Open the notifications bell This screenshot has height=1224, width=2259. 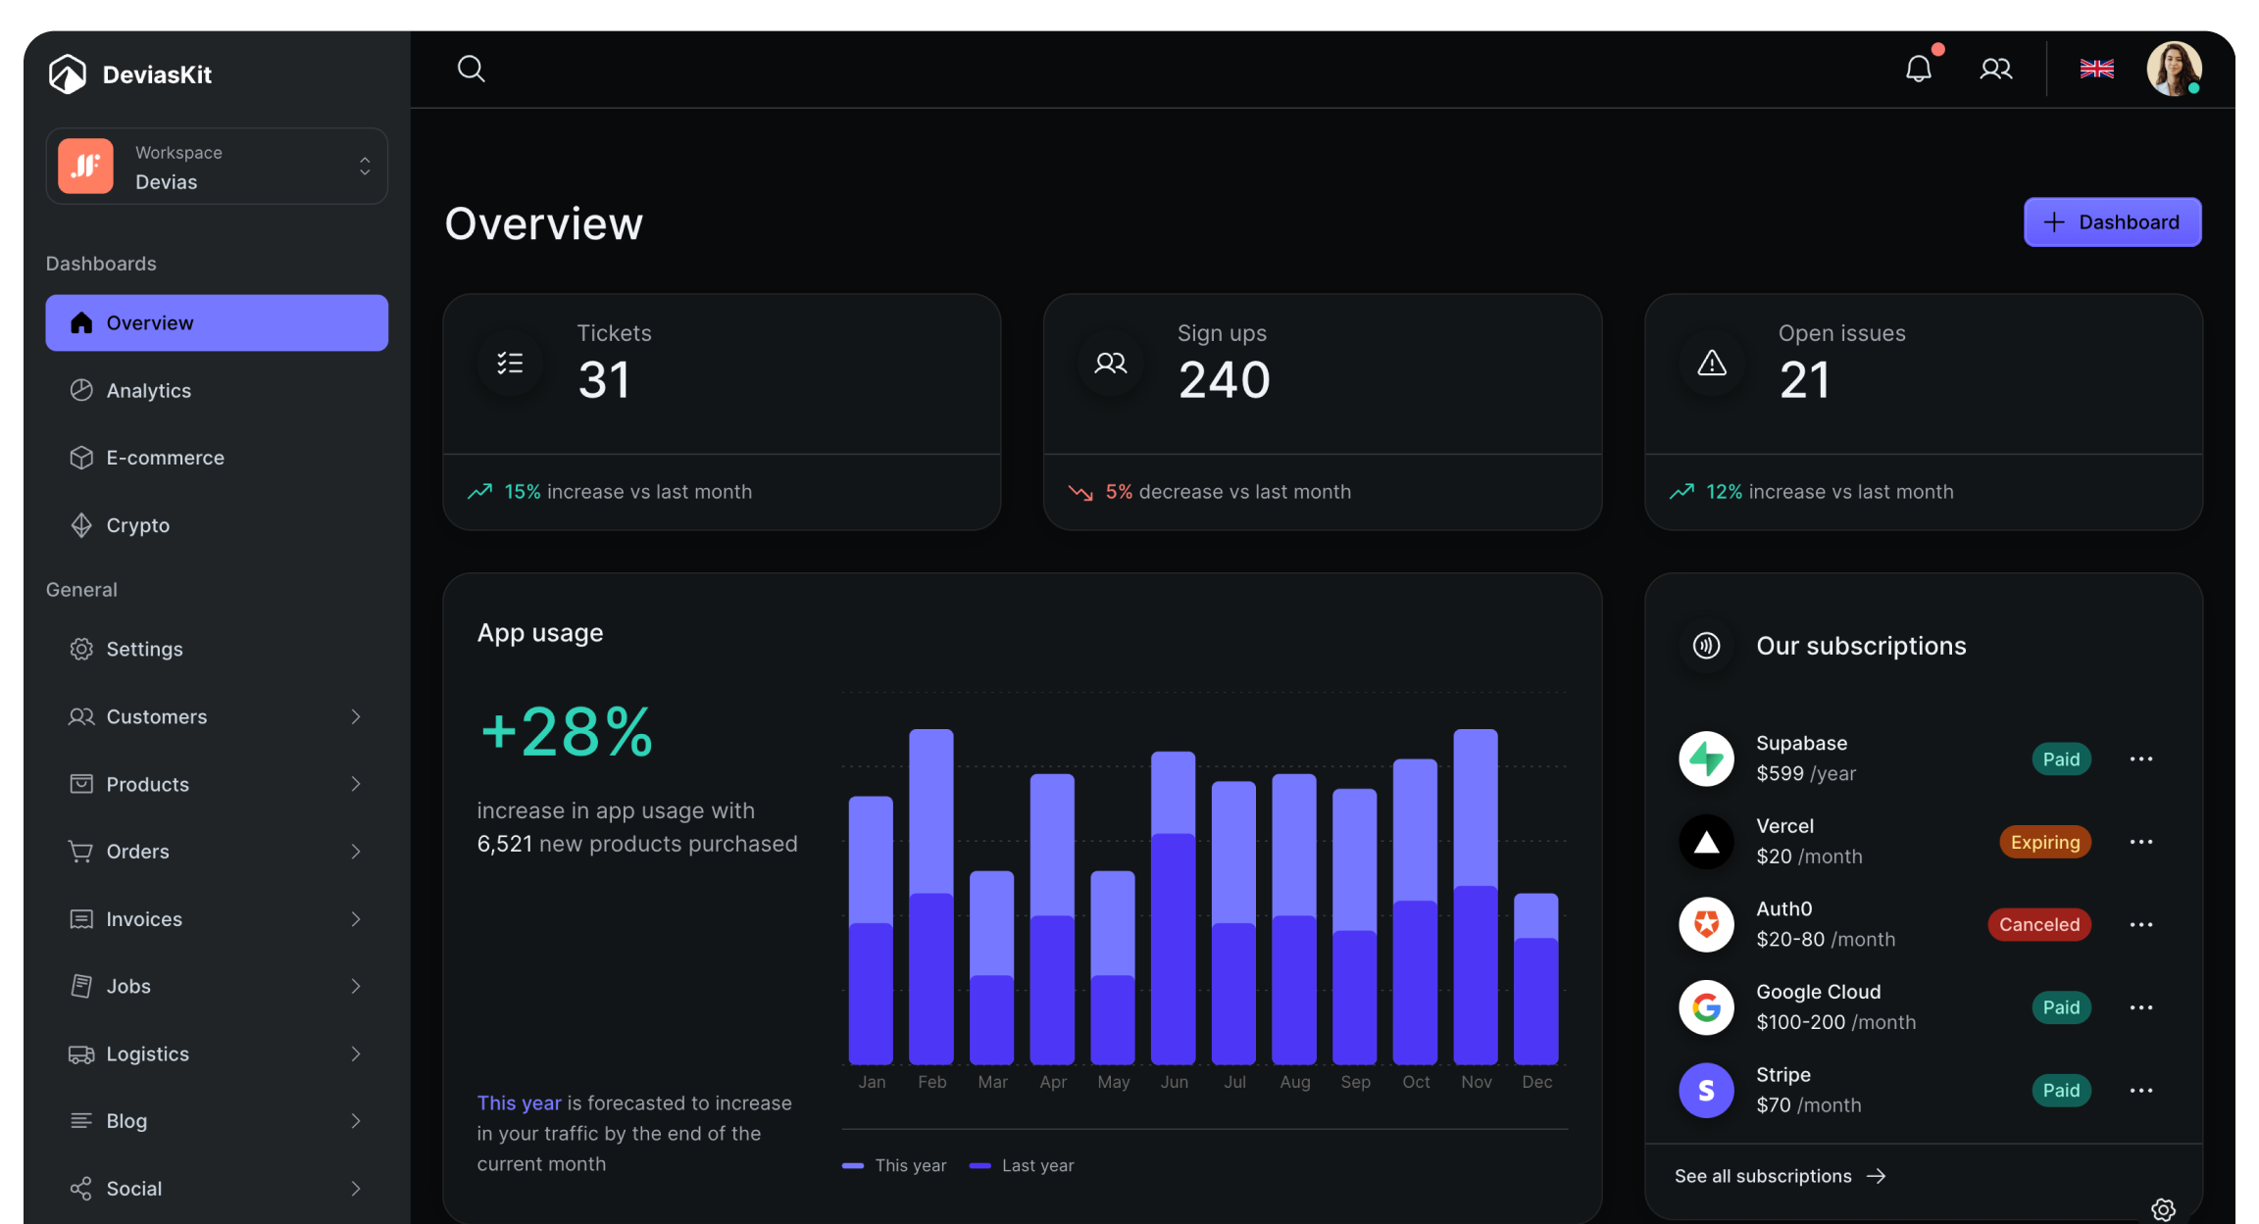coord(1919,69)
